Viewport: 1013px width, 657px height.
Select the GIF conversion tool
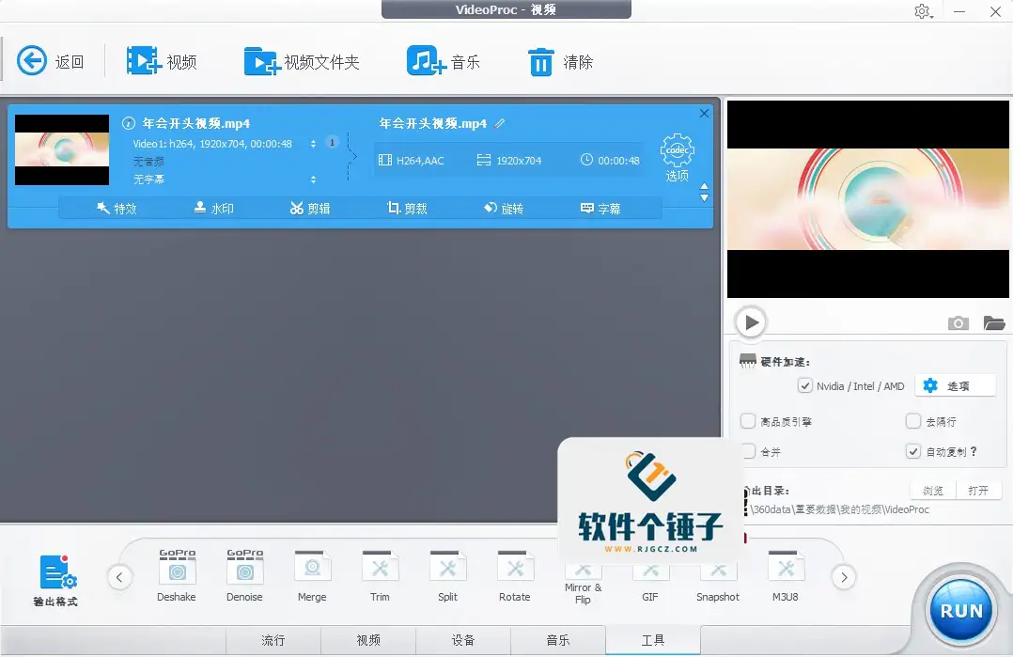[x=650, y=573]
